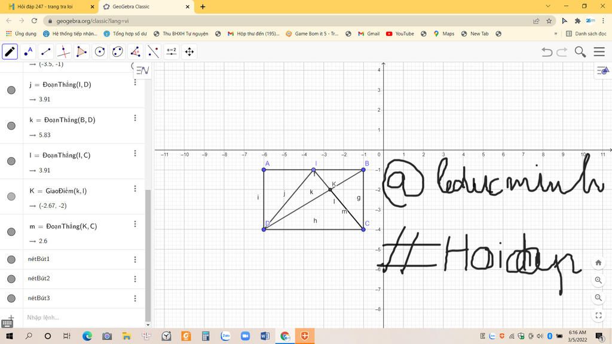
Task: Toggle visibility of segment m
Action: [11, 232]
